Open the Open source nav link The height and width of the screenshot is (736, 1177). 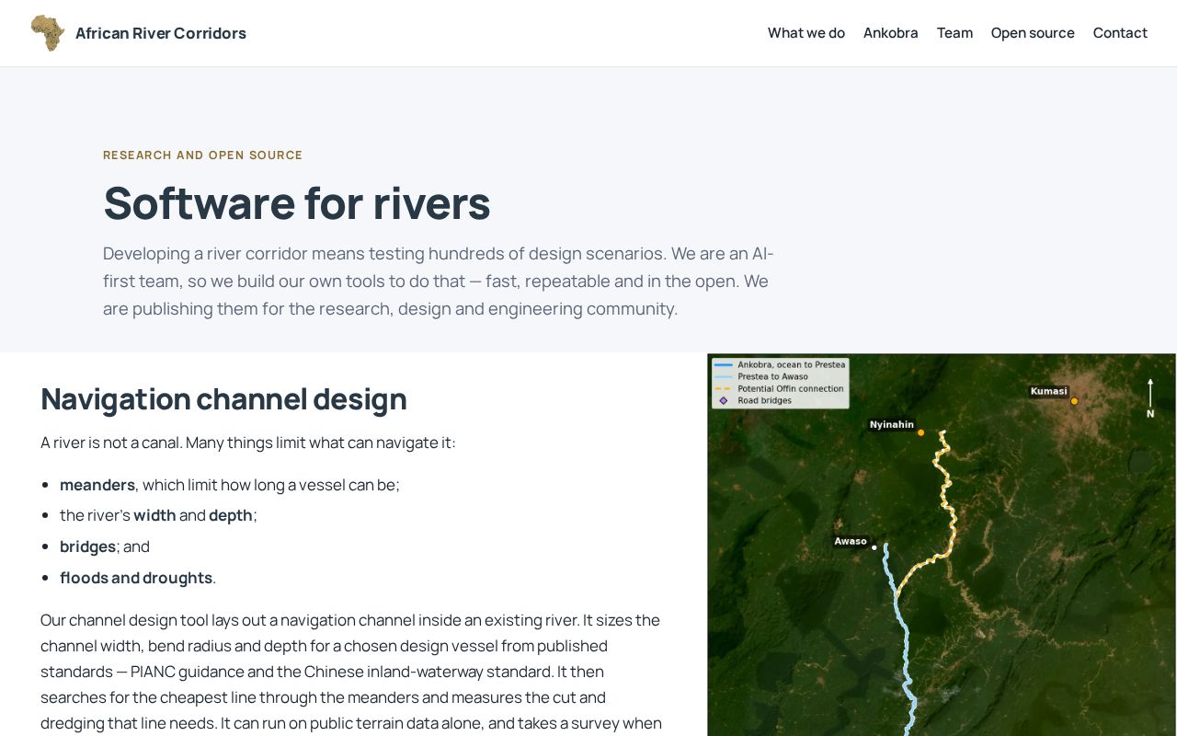point(1033,33)
